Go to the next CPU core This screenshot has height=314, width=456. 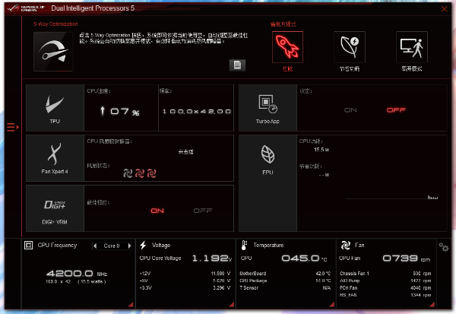point(129,246)
